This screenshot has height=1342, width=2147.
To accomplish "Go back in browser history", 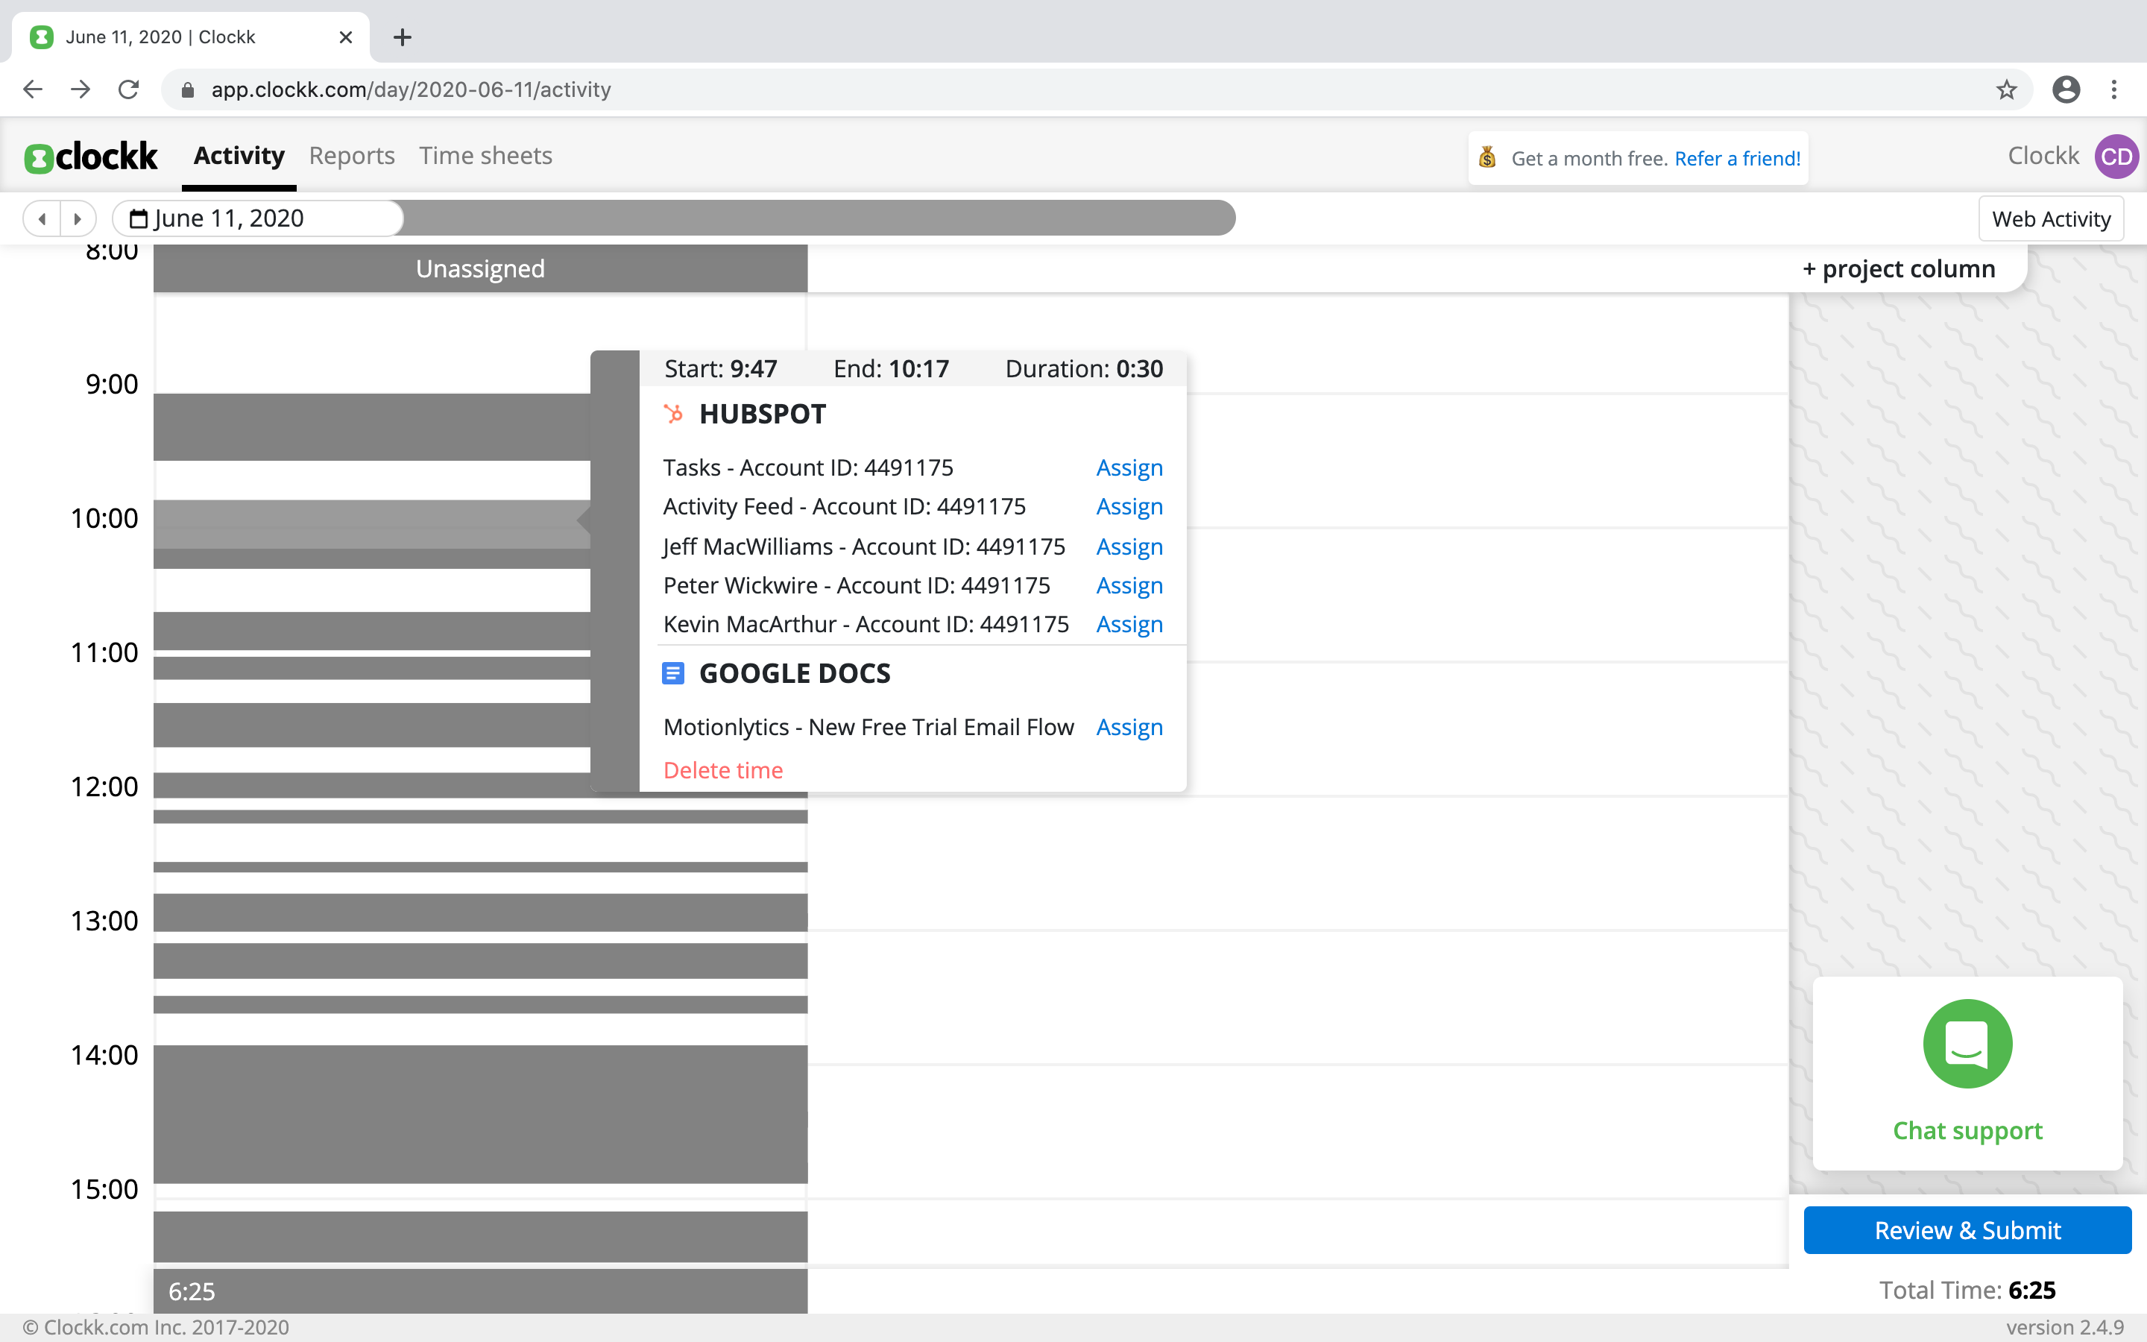I will [33, 89].
